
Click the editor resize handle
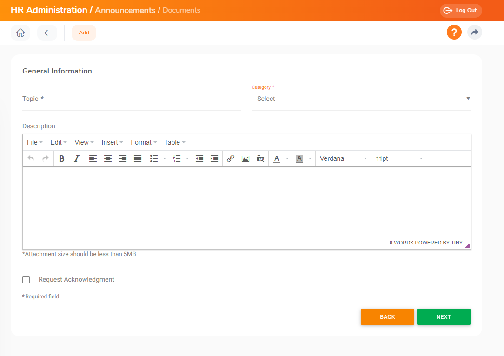468,245
